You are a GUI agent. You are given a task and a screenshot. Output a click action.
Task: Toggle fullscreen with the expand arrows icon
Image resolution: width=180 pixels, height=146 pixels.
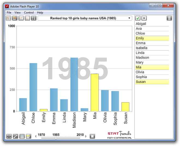(x=9, y=136)
